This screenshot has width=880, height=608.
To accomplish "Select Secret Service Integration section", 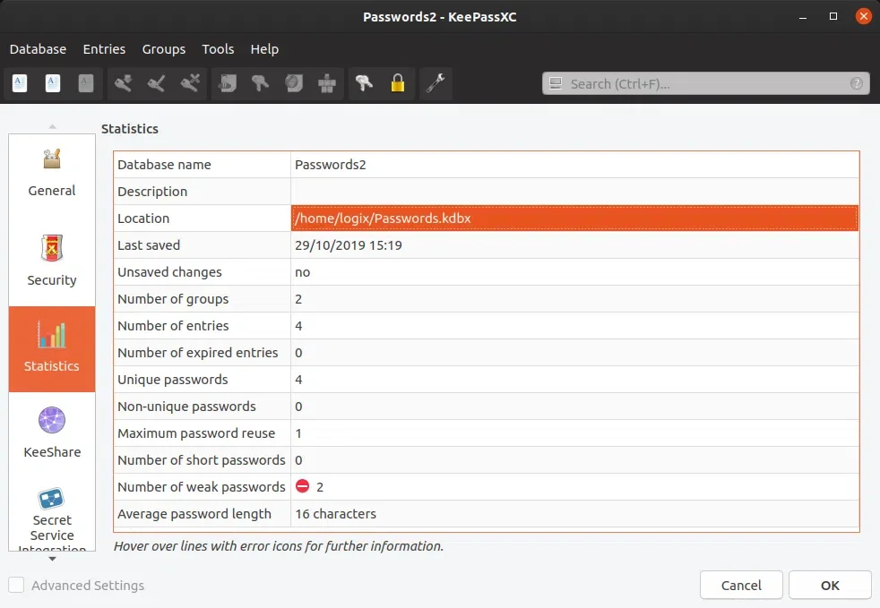I will [x=52, y=518].
